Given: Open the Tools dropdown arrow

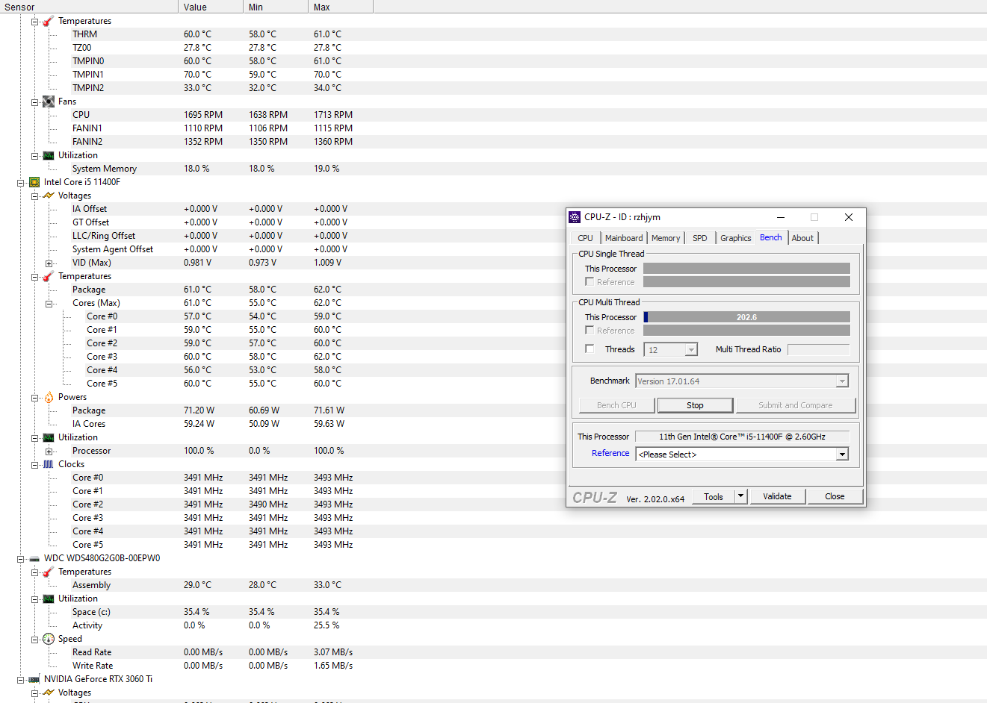Looking at the screenshot, I should 740,496.
